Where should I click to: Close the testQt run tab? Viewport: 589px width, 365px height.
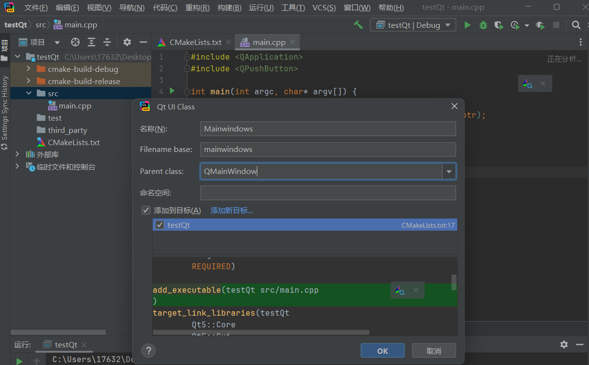tap(84, 344)
